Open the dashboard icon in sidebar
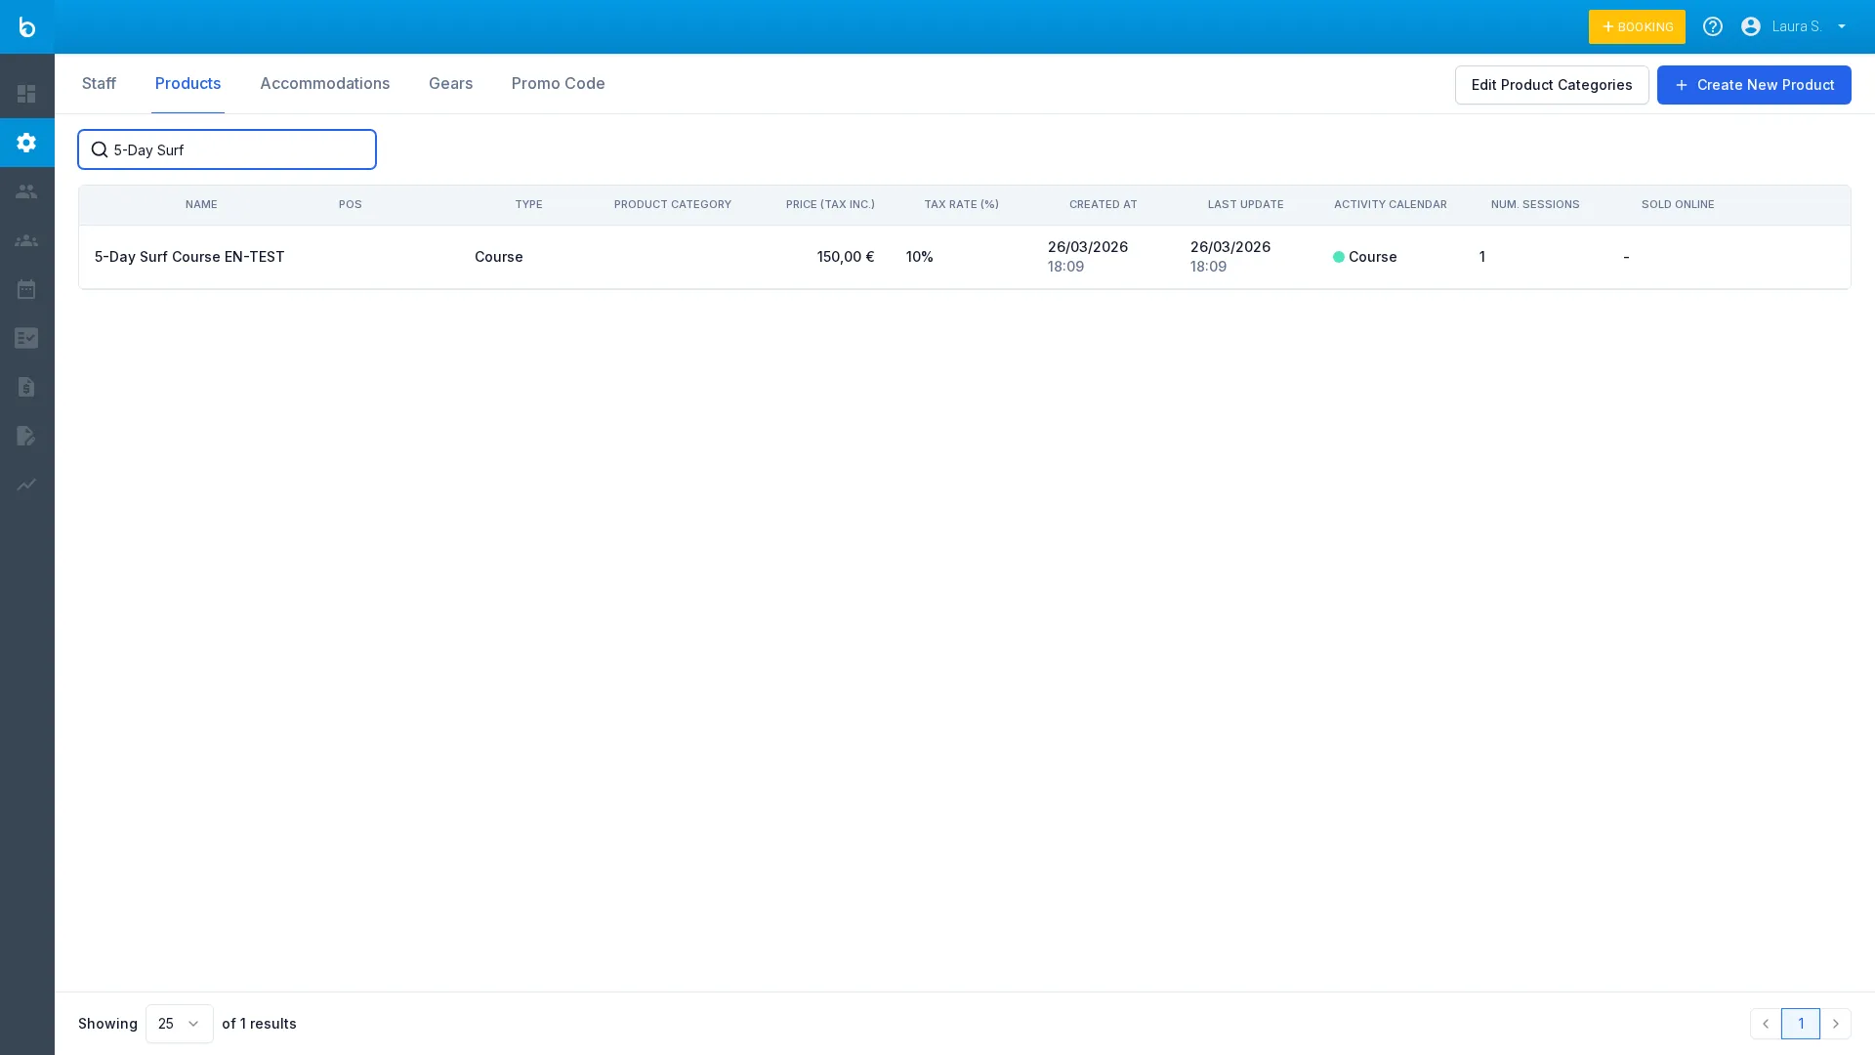The width and height of the screenshot is (1875, 1055). (x=26, y=94)
